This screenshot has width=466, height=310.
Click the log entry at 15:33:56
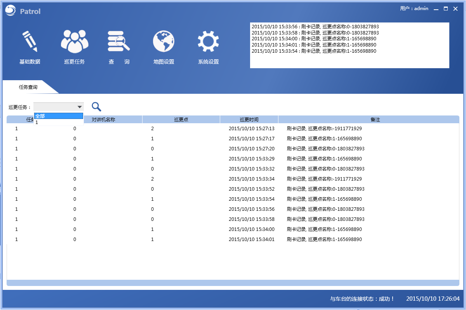coord(315,27)
